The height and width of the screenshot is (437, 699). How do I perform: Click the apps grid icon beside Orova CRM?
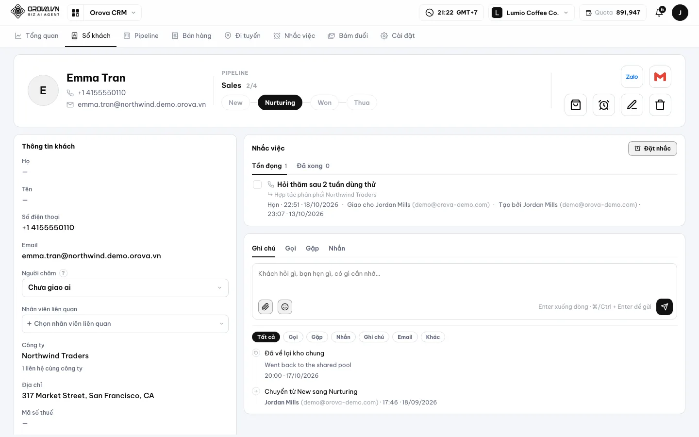click(x=75, y=13)
